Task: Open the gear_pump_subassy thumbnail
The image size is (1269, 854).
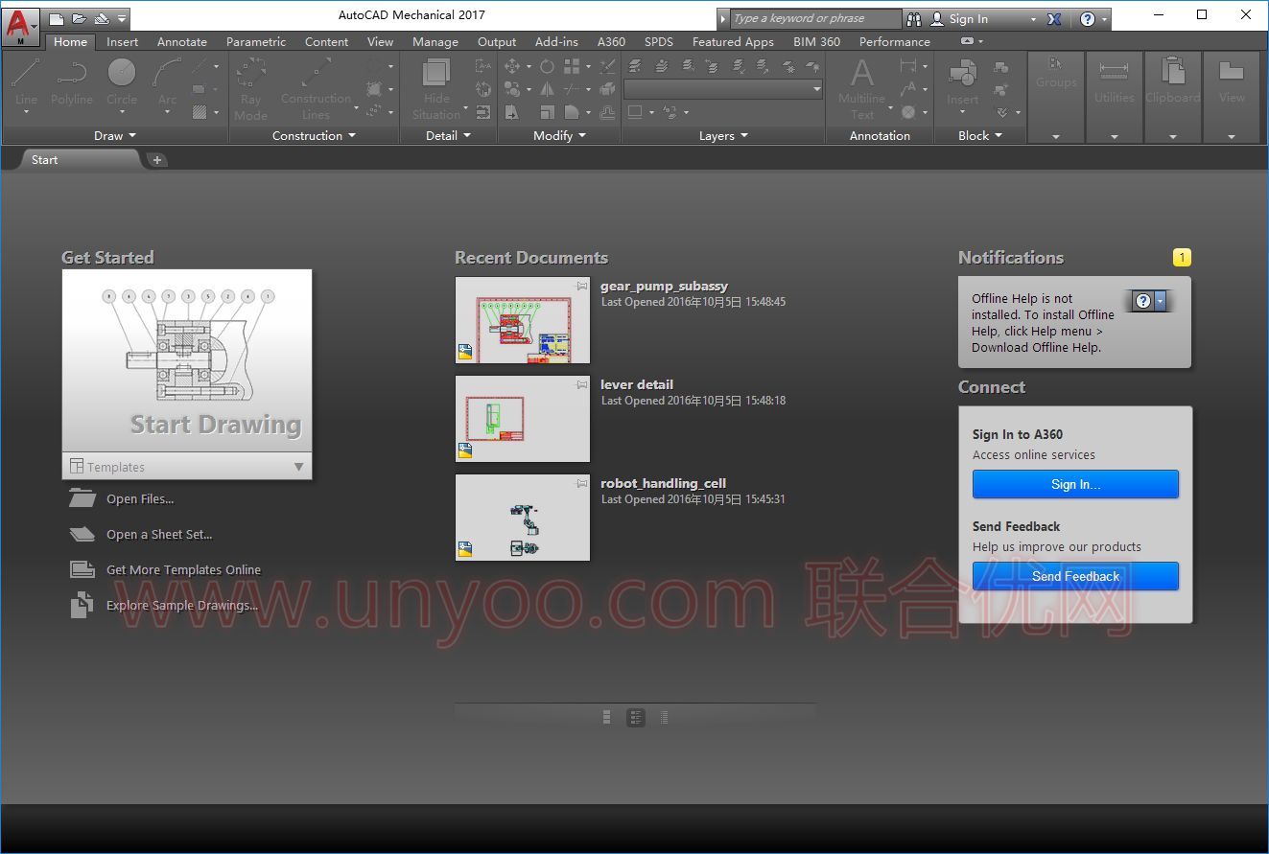Action: click(523, 320)
